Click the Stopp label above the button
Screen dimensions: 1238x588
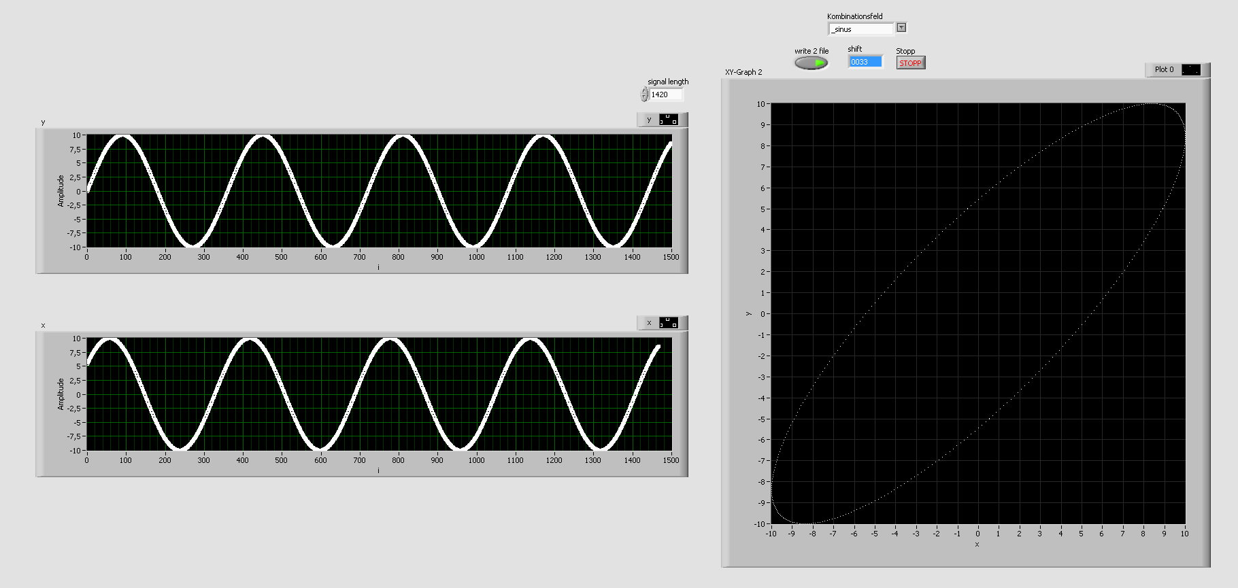tap(905, 51)
